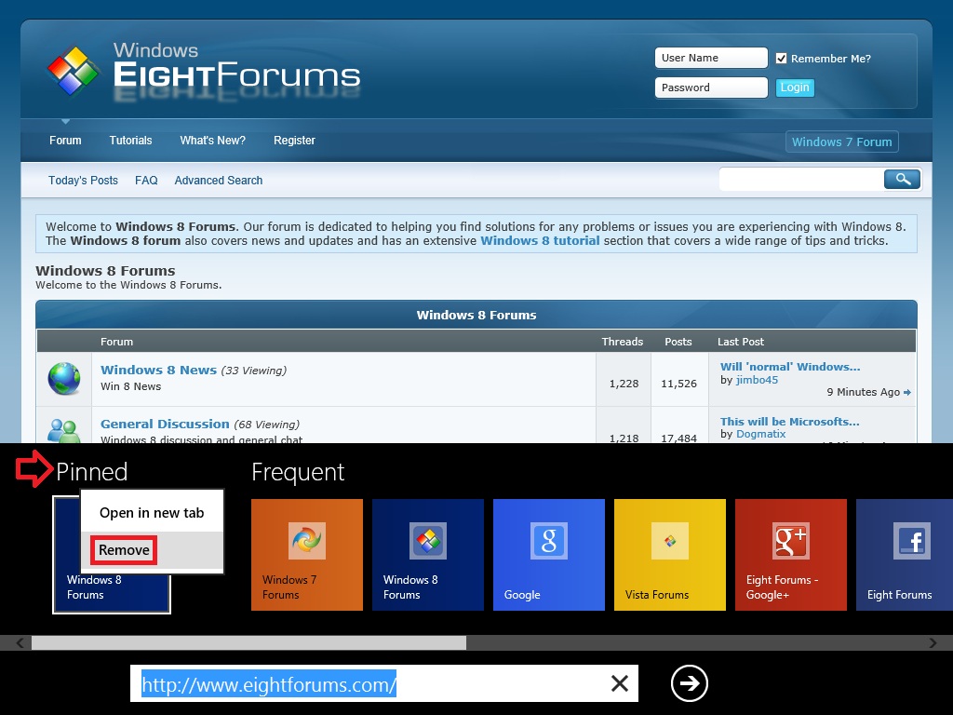Open the General Discussion forum link
Screen dimensions: 953x715
[165, 424]
